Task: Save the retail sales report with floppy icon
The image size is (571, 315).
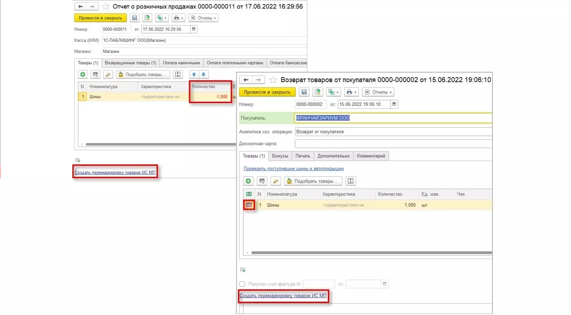Action: pyautogui.click(x=134, y=18)
